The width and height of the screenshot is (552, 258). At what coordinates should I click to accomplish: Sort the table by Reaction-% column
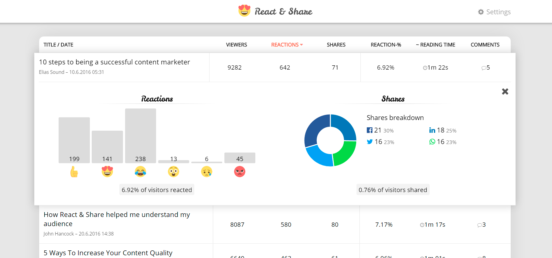[x=386, y=45]
